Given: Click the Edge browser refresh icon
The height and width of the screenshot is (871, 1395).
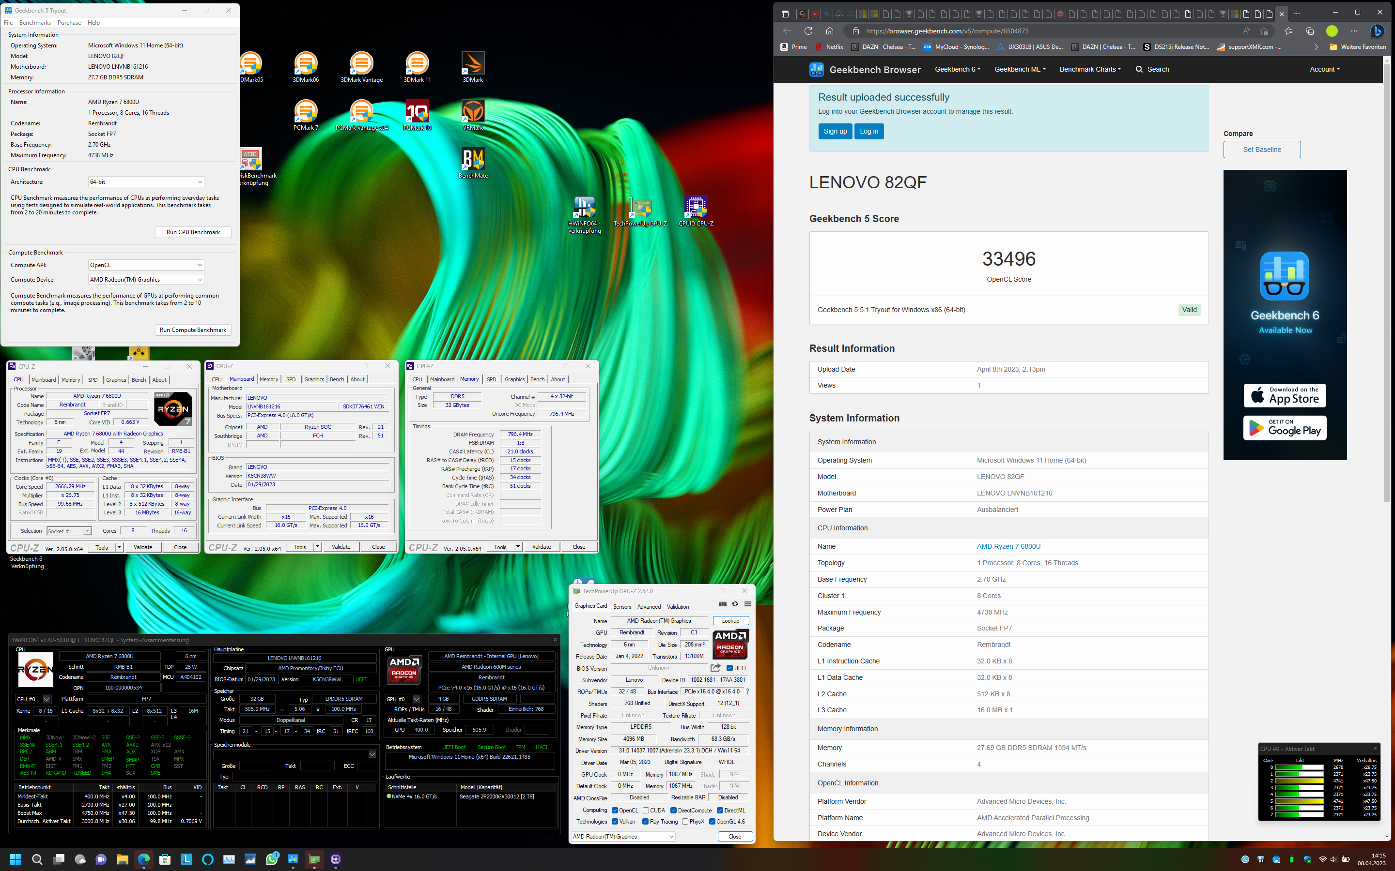Looking at the screenshot, I should coord(808,31).
